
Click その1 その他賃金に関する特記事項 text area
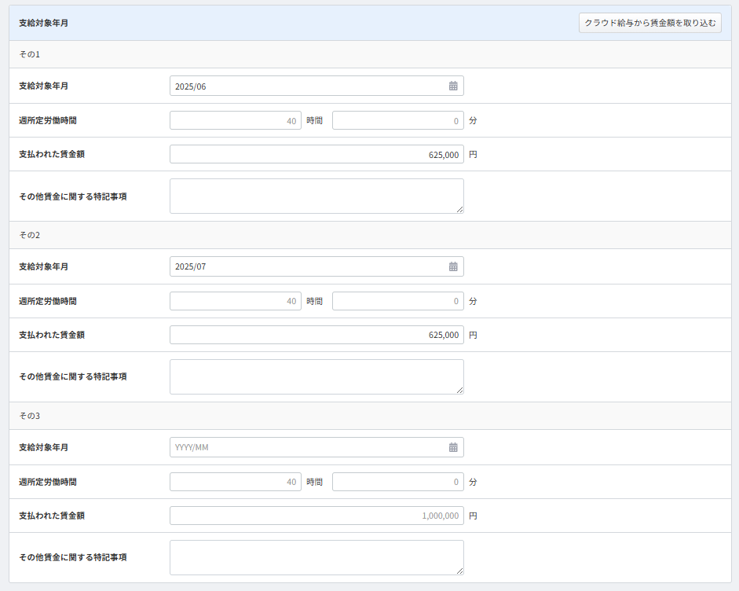click(316, 196)
